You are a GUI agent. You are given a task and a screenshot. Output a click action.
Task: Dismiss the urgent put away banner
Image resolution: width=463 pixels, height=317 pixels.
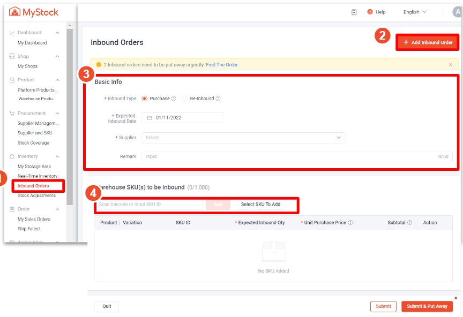coord(451,64)
